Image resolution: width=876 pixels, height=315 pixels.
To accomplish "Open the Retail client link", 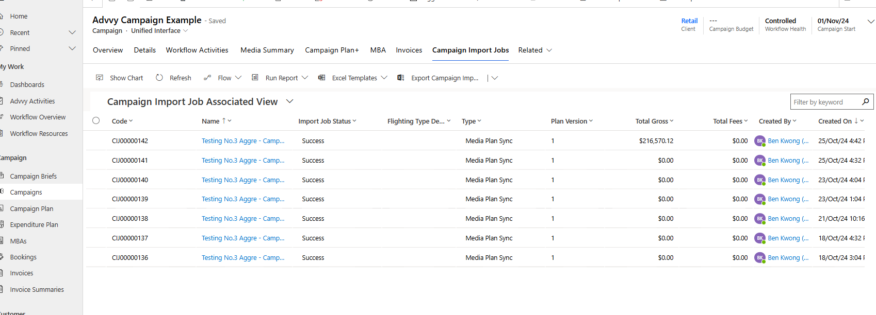I will pos(689,21).
